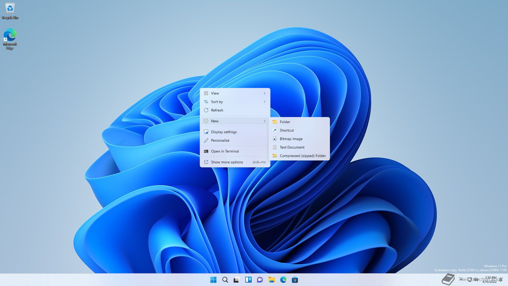Open the clock and date in taskbar
508x286 pixels.
pos(490,280)
